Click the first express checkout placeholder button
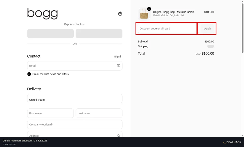This screenshot has height=147, width=244. [x=50, y=34]
